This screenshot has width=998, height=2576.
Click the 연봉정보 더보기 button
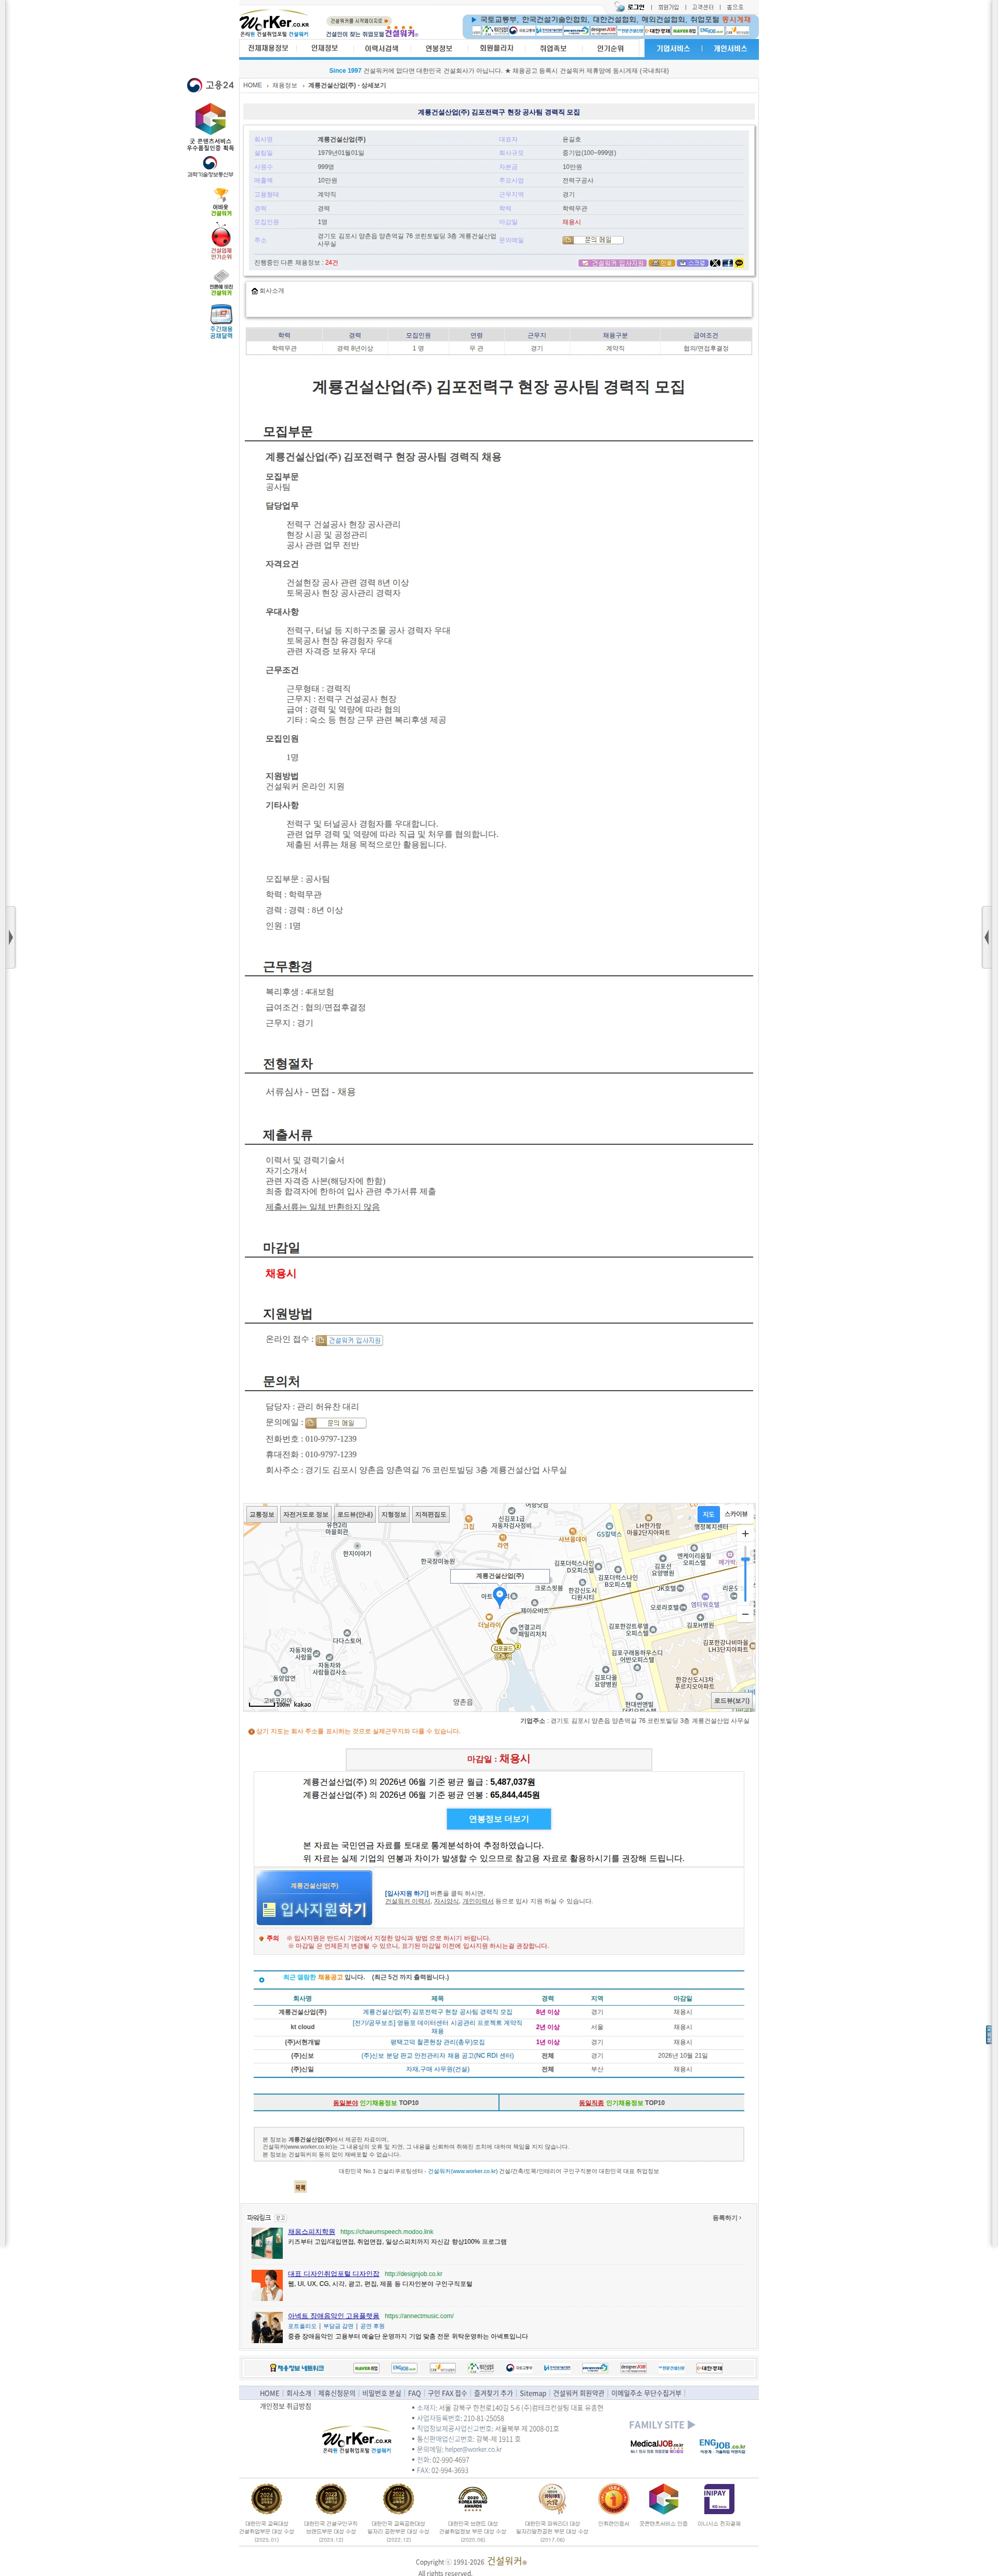[x=499, y=1819]
